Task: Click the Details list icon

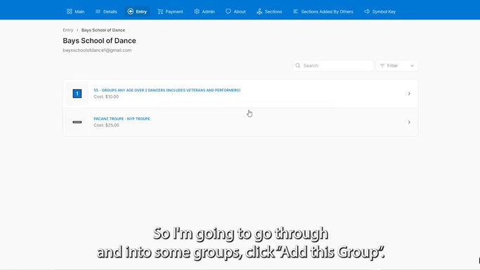Action: tap(98, 12)
